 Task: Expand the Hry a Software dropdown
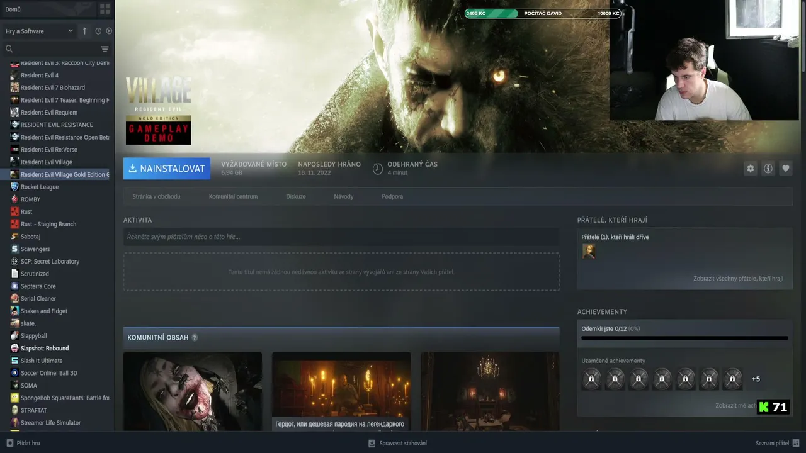39,31
